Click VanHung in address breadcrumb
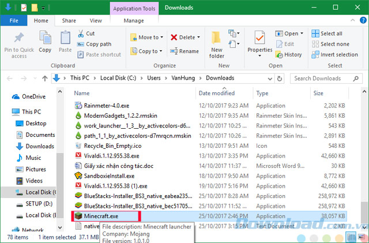The width and height of the screenshot is (369, 243). pos(183,78)
